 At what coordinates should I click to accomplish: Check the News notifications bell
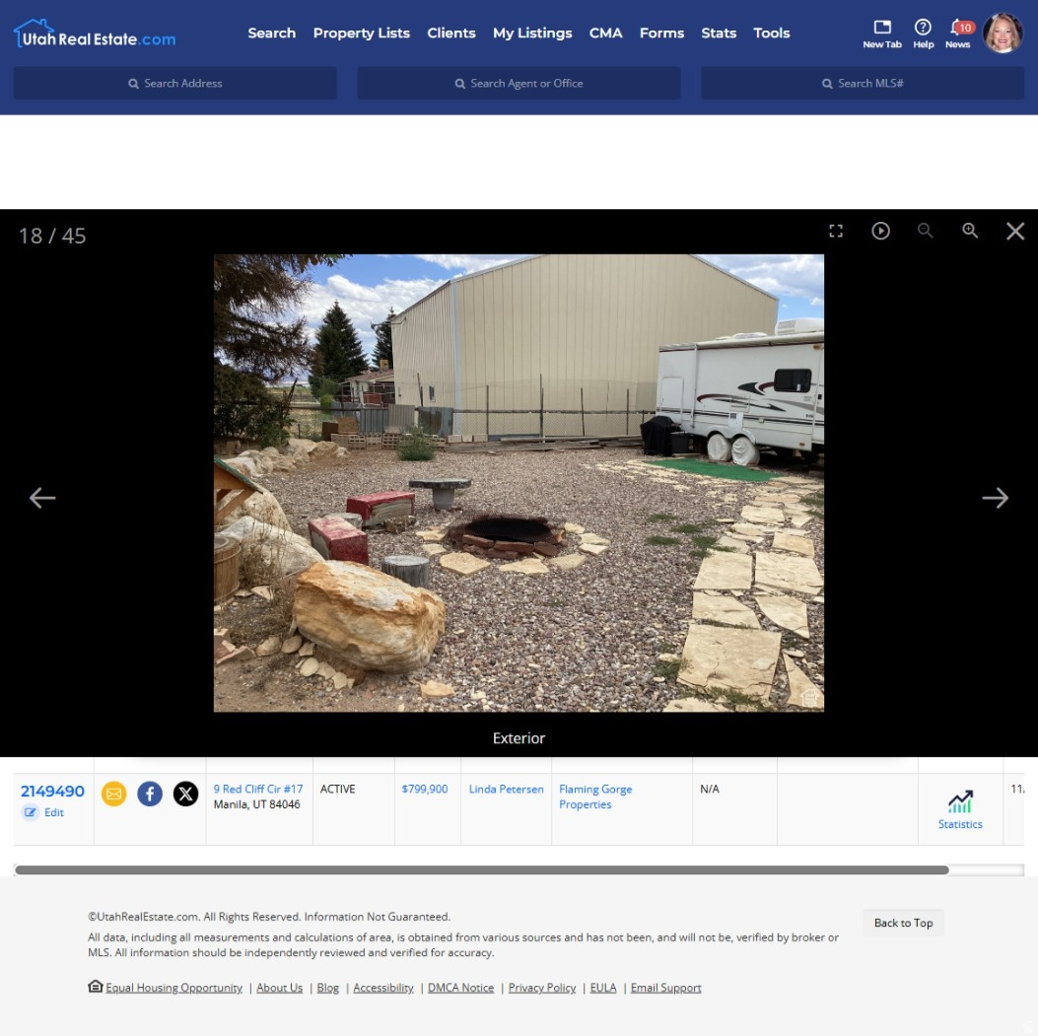click(x=957, y=33)
